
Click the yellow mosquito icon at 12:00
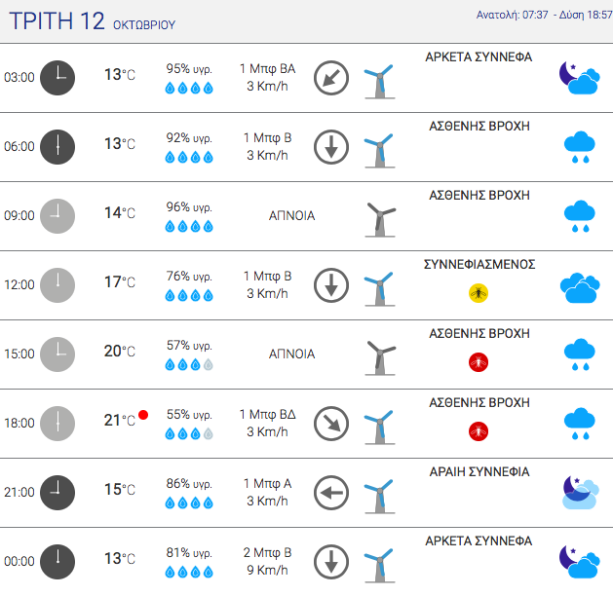(479, 293)
